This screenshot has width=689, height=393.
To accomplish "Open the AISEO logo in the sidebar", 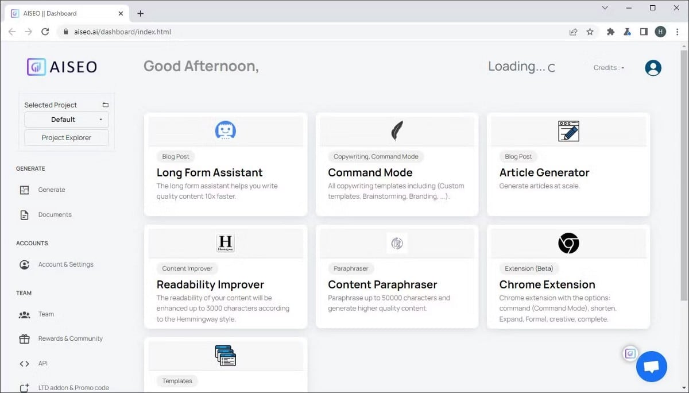I will pyautogui.click(x=62, y=67).
